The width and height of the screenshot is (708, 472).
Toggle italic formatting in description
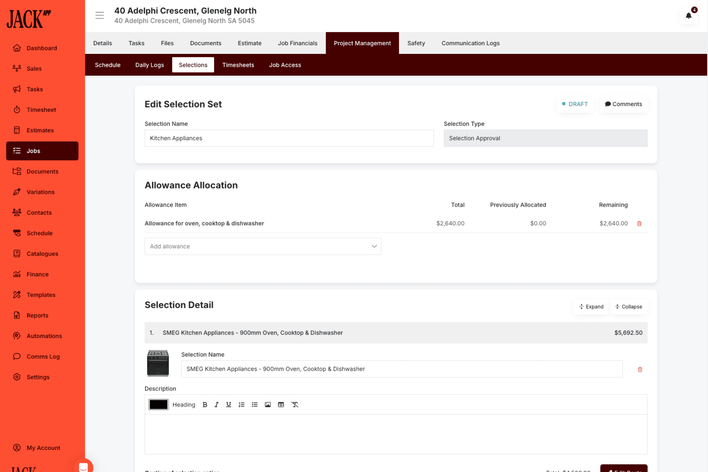pos(216,405)
